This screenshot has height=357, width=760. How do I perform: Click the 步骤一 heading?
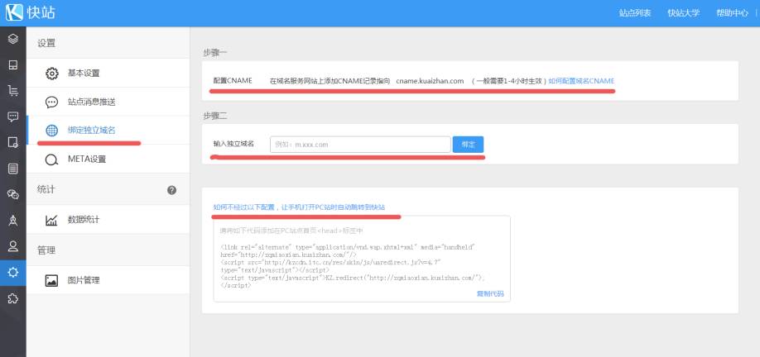(214, 53)
